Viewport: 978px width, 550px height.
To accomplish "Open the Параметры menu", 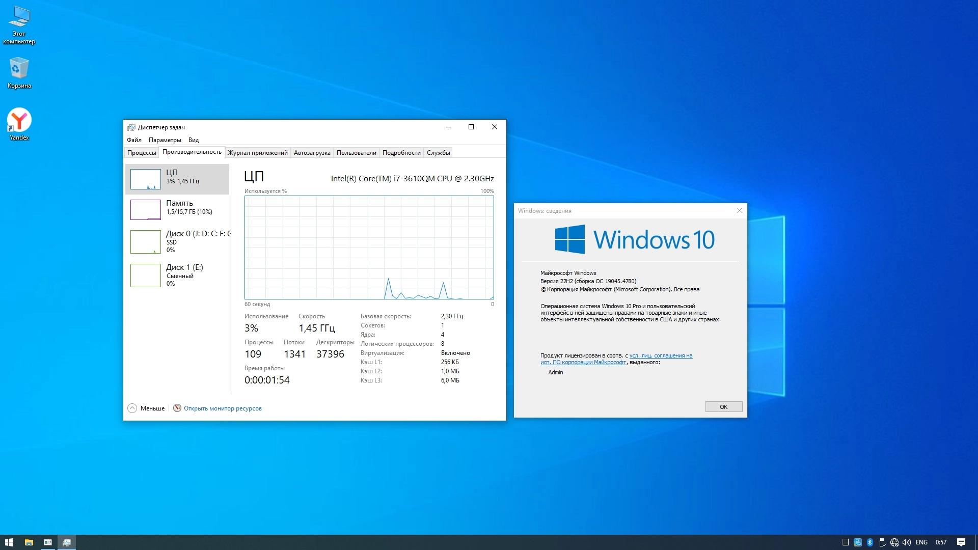I will [165, 140].
